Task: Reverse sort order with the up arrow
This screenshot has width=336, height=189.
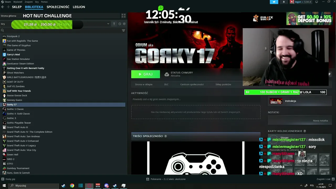Action: coord(114,24)
